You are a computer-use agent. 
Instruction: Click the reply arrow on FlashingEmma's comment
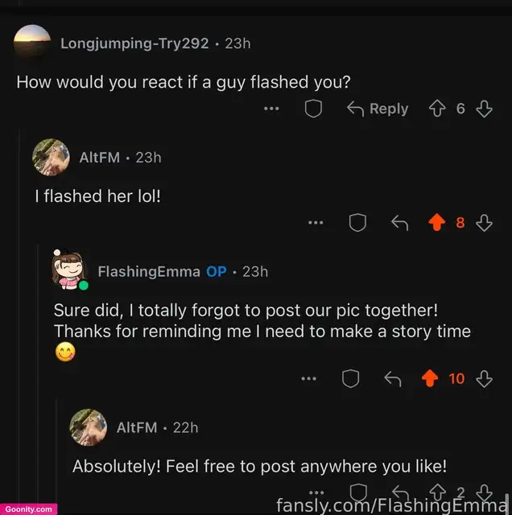(393, 379)
